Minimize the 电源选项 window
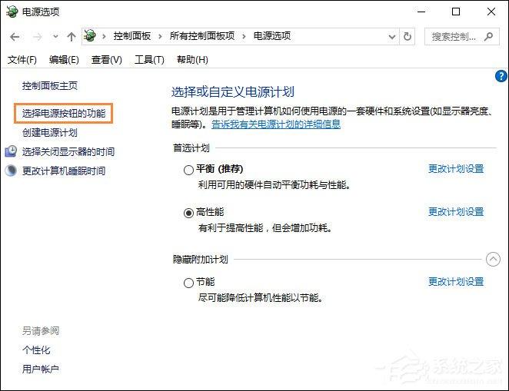509x391 pixels. (421, 12)
